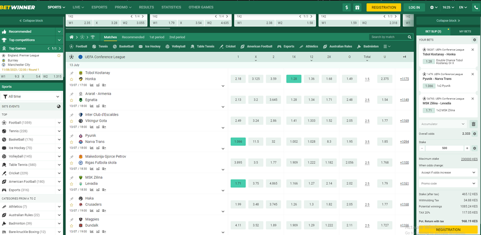Open overall odds settings gear
481x235 pixels.
[475, 134]
